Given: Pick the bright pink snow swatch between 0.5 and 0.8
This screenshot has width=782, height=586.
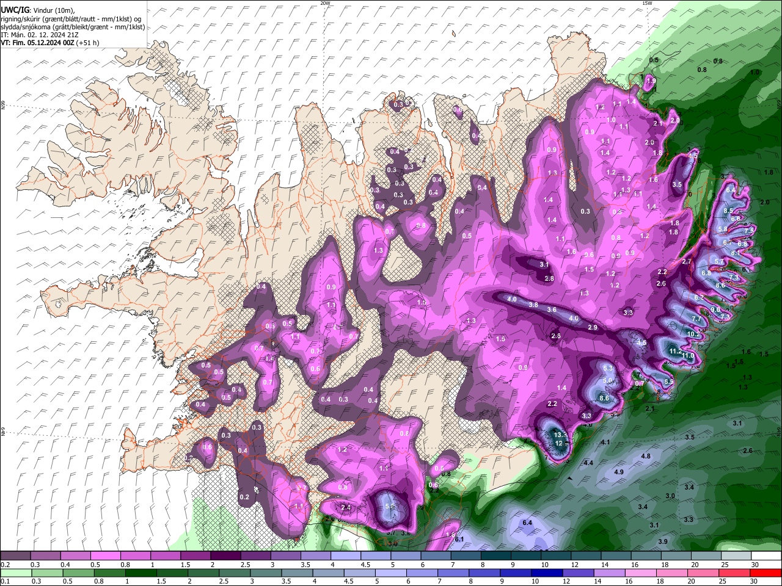Looking at the screenshot, I should [x=106, y=556].
